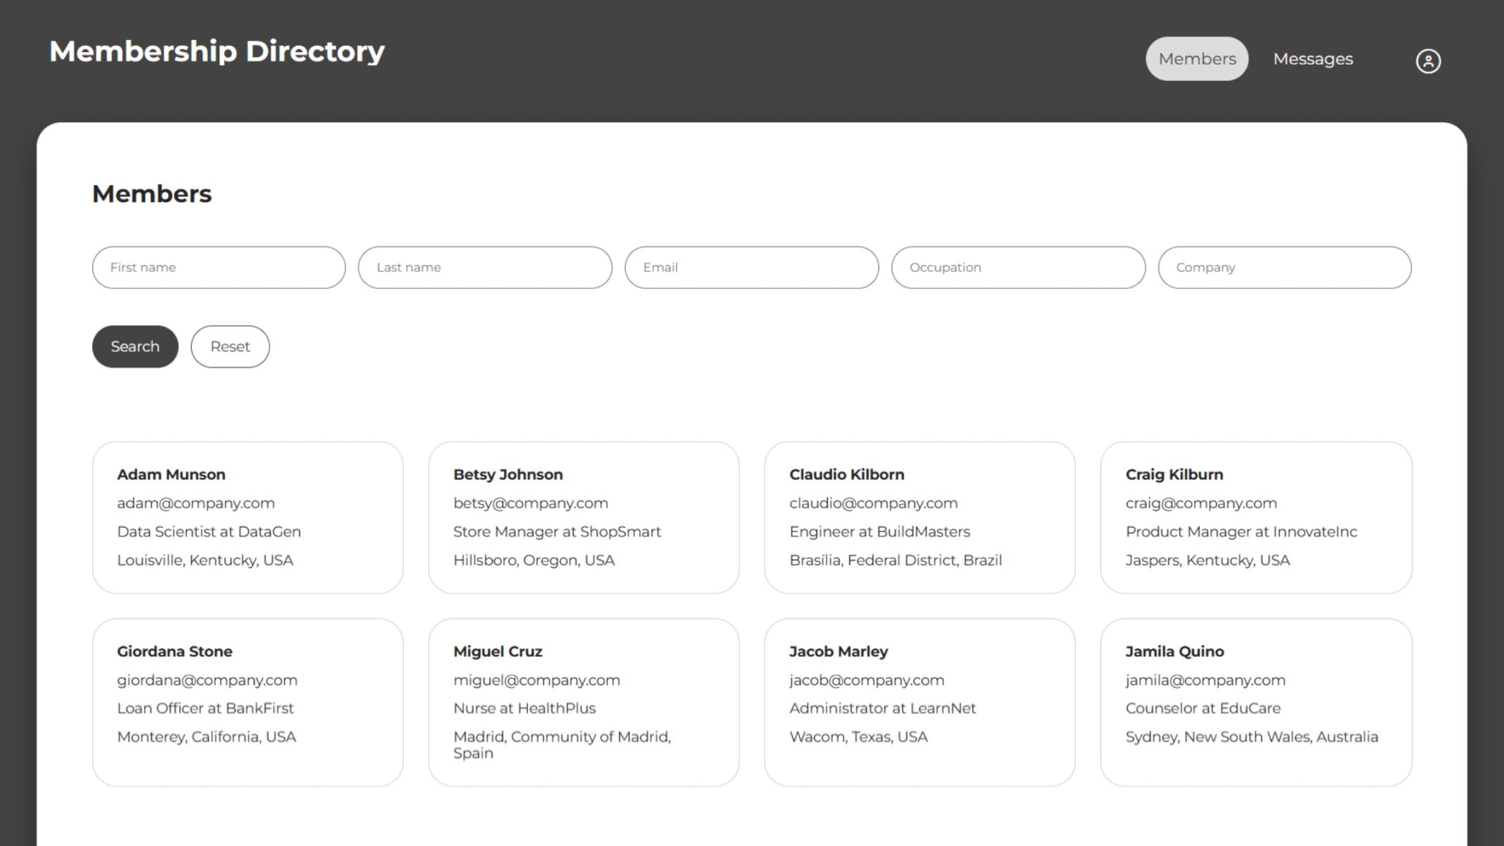Select the Occupation input box
The image size is (1504, 846).
[x=1018, y=268]
